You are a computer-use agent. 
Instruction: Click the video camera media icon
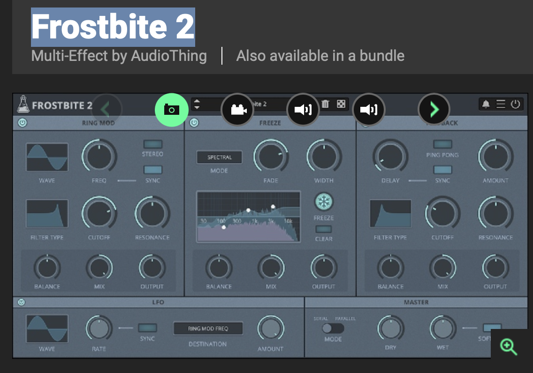(237, 110)
